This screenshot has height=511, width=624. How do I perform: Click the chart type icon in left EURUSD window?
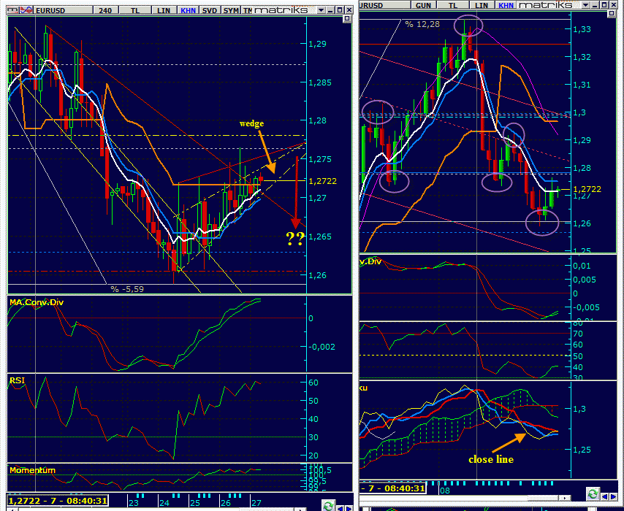tap(8, 10)
